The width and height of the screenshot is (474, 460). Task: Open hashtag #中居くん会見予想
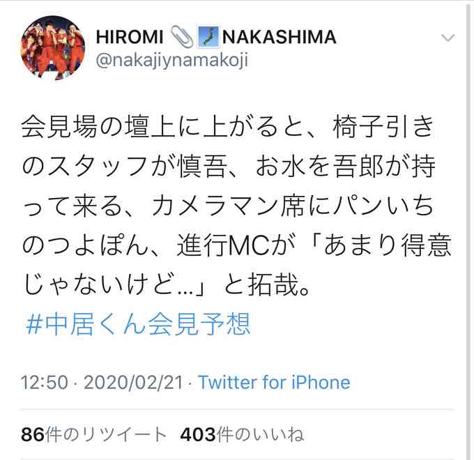138,324
